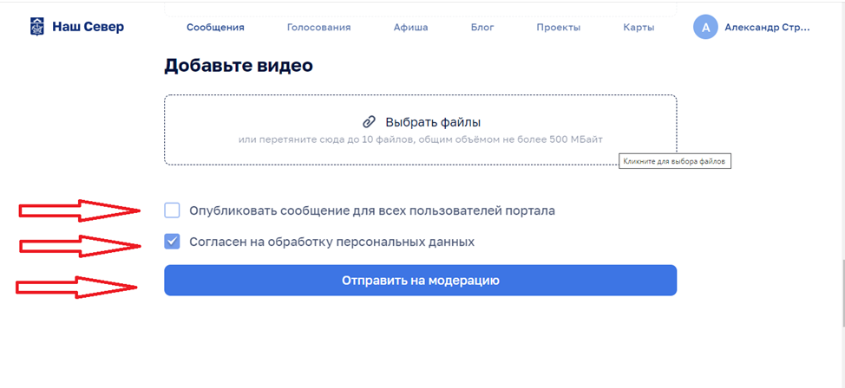Screen dimensions: 845x388
Task: Click the drop zone hint about 10 files
Action: point(421,139)
